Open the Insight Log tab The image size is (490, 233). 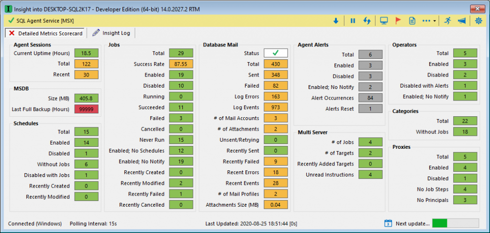point(112,33)
